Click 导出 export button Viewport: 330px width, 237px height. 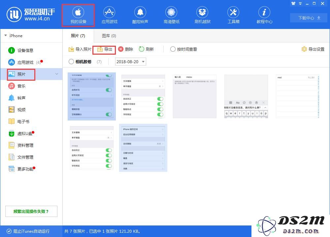(x=104, y=49)
